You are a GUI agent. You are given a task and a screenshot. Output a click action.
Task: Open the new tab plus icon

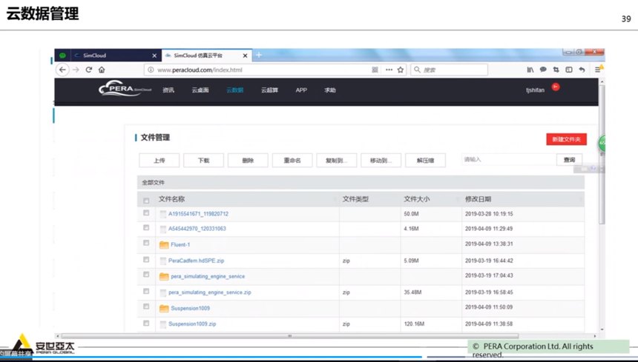259,56
